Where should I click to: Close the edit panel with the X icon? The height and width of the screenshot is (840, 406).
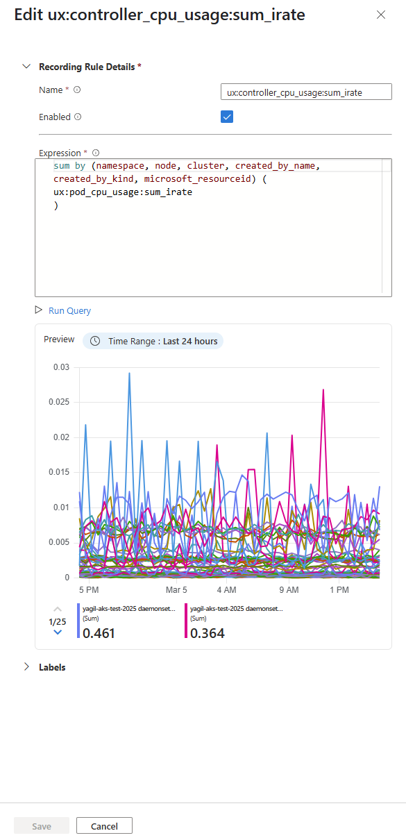click(381, 15)
